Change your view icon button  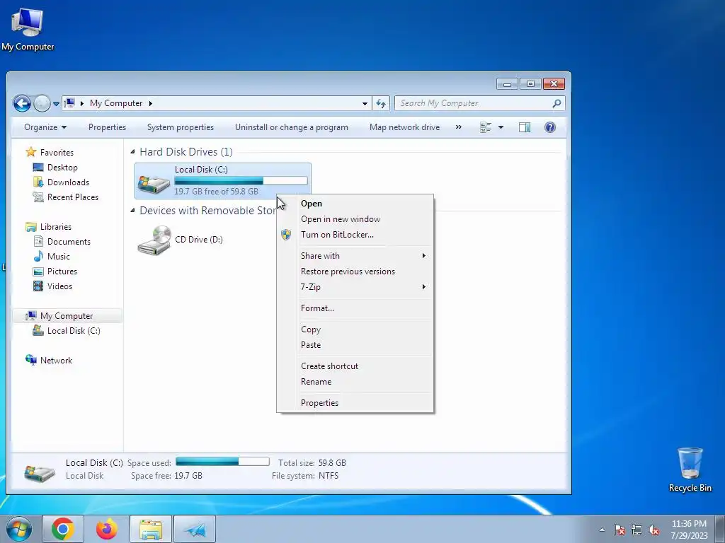486,127
